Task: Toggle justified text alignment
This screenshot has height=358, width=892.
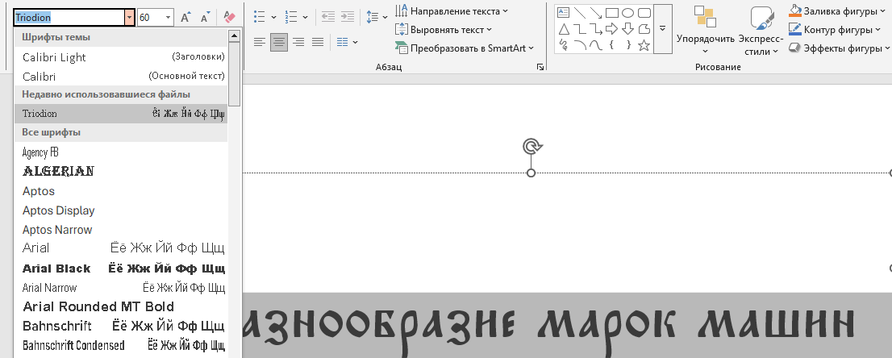Action: (x=318, y=42)
